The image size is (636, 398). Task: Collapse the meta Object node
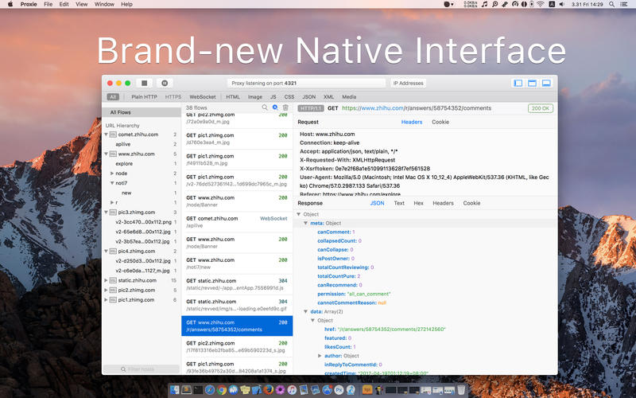[306, 223]
